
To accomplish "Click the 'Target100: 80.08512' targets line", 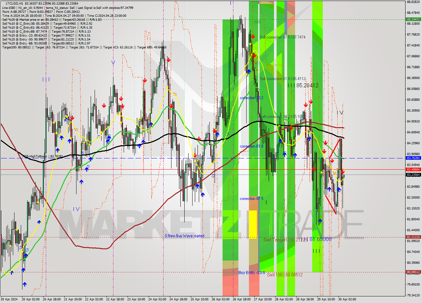I will click(84, 47).
